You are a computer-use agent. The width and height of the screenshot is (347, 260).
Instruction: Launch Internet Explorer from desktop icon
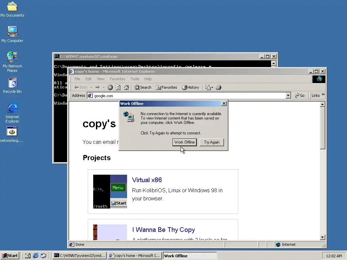[x=12, y=112]
